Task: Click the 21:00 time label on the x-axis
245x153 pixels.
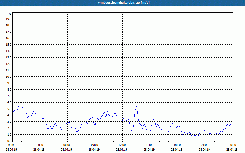Action: [205, 145]
